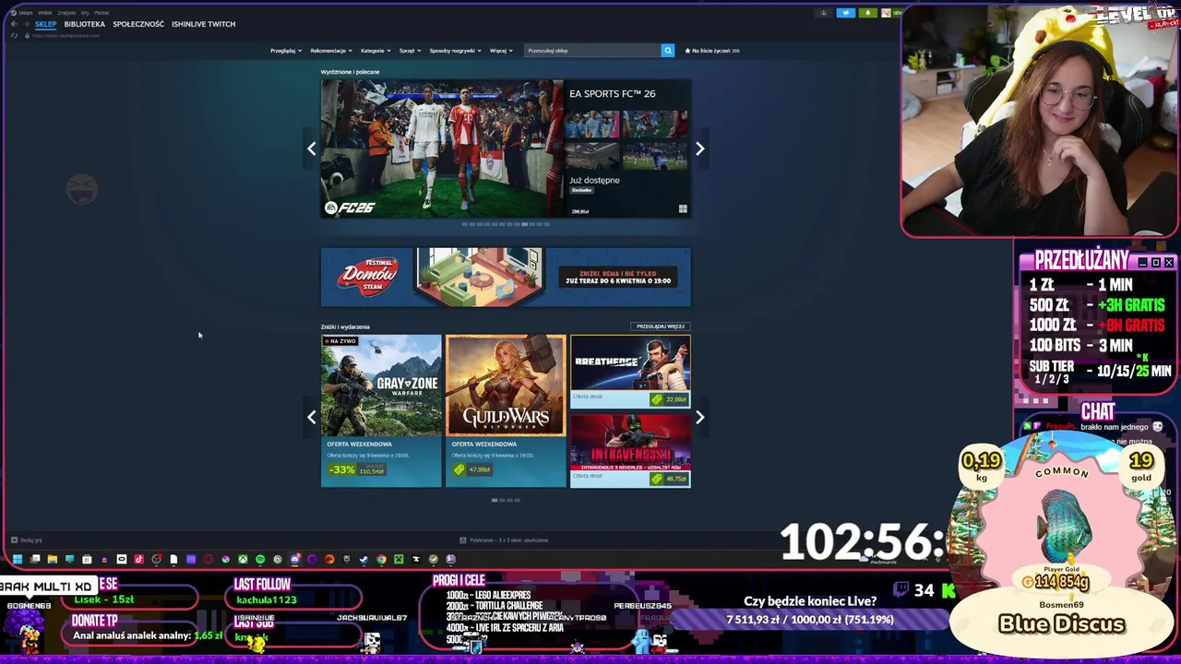Open the ISHINLIVE TWITCH profile tab

(203, 24)
